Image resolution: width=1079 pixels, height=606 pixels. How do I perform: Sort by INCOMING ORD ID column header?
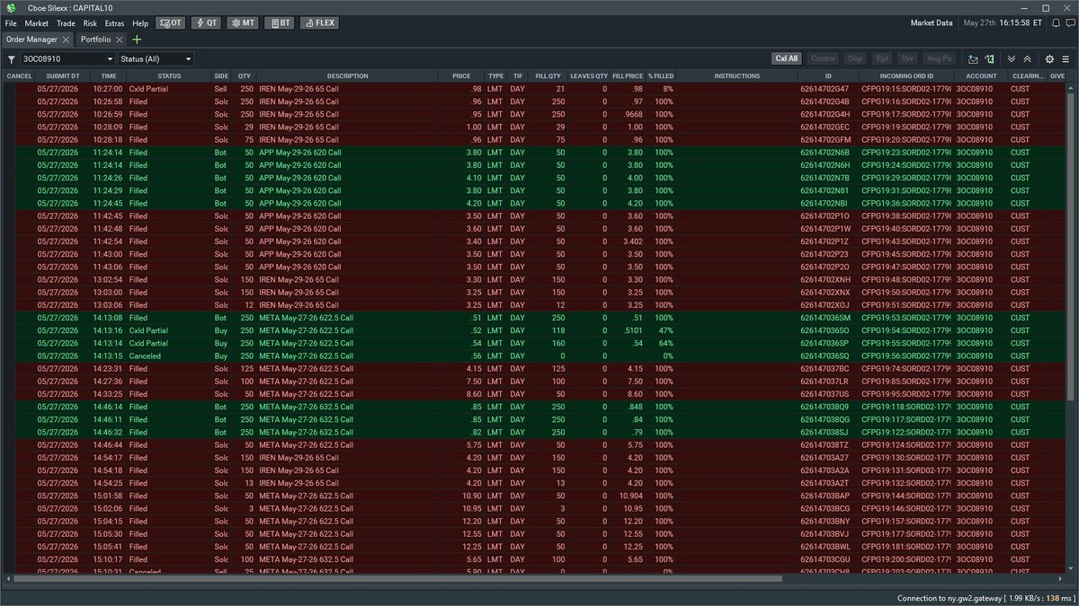point(906,76)
